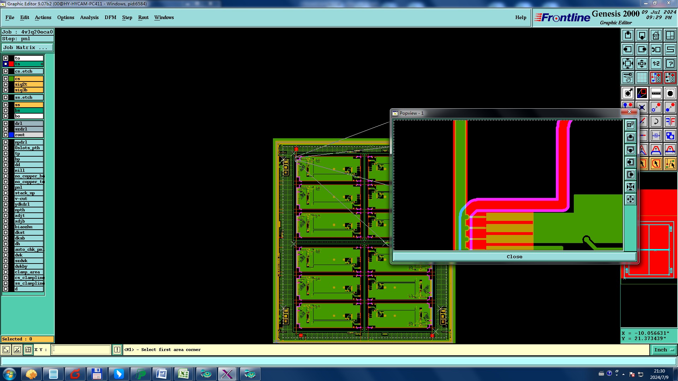Toggle the checkbox for layer drl

point(6,123)
